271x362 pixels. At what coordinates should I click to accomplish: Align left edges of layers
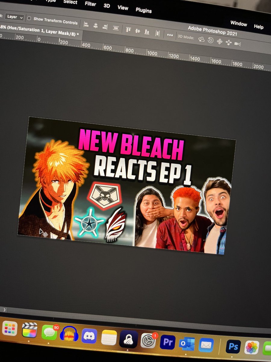click(x=86, y=25)
